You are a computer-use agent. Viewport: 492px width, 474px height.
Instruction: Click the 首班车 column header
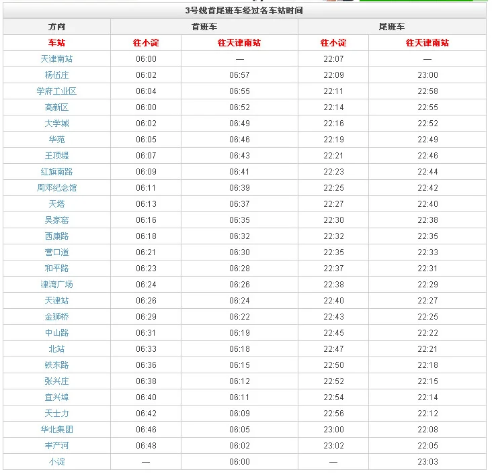click(204, 27)
